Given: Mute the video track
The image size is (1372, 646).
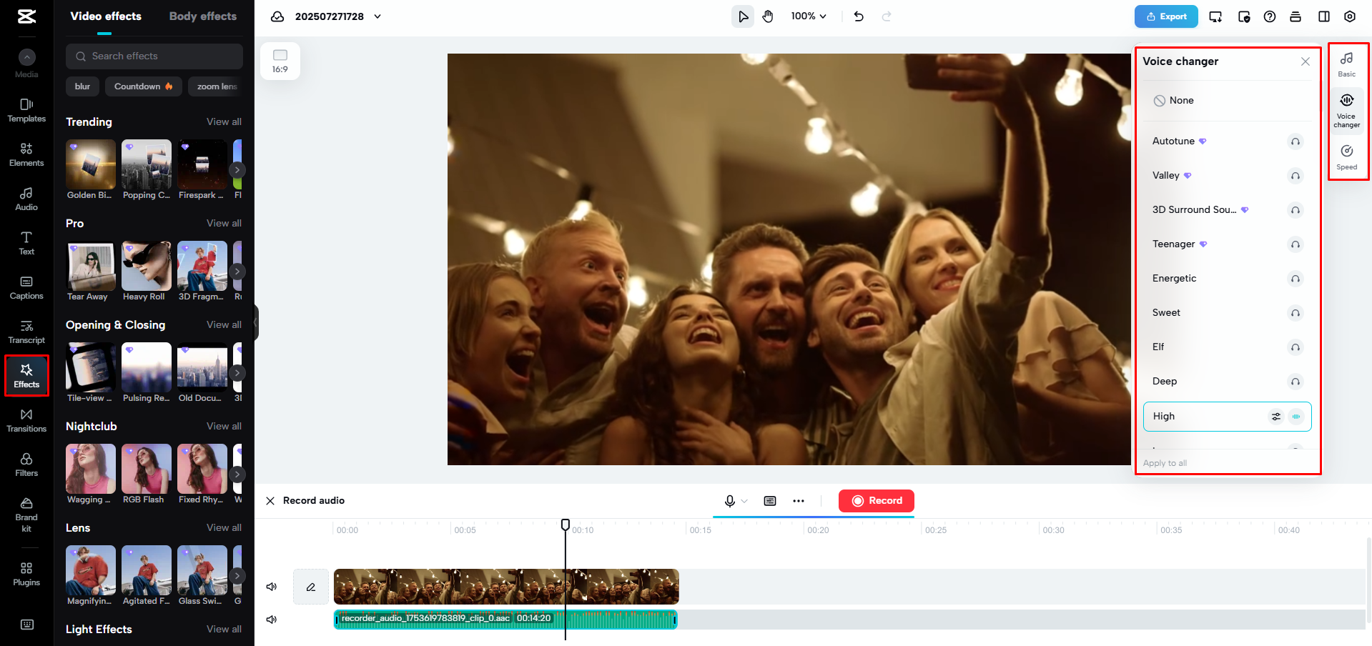Looking at the screenshot, I should 271,586.
